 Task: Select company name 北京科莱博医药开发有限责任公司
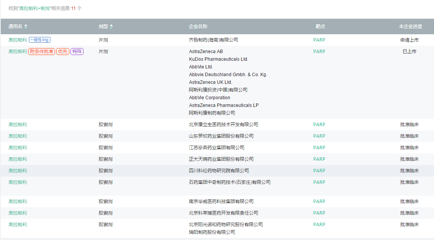pyautogui.click(x=223, y=213)
